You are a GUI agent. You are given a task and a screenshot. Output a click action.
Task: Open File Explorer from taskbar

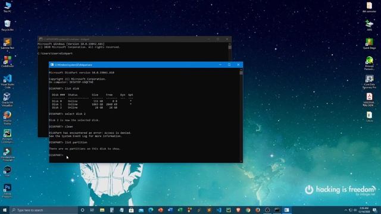pos(102,210)
